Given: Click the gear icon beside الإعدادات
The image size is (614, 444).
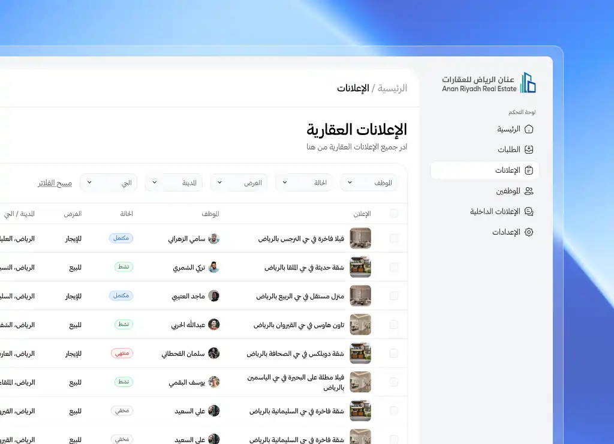Looking at the screenshot, I should [529, 232].
